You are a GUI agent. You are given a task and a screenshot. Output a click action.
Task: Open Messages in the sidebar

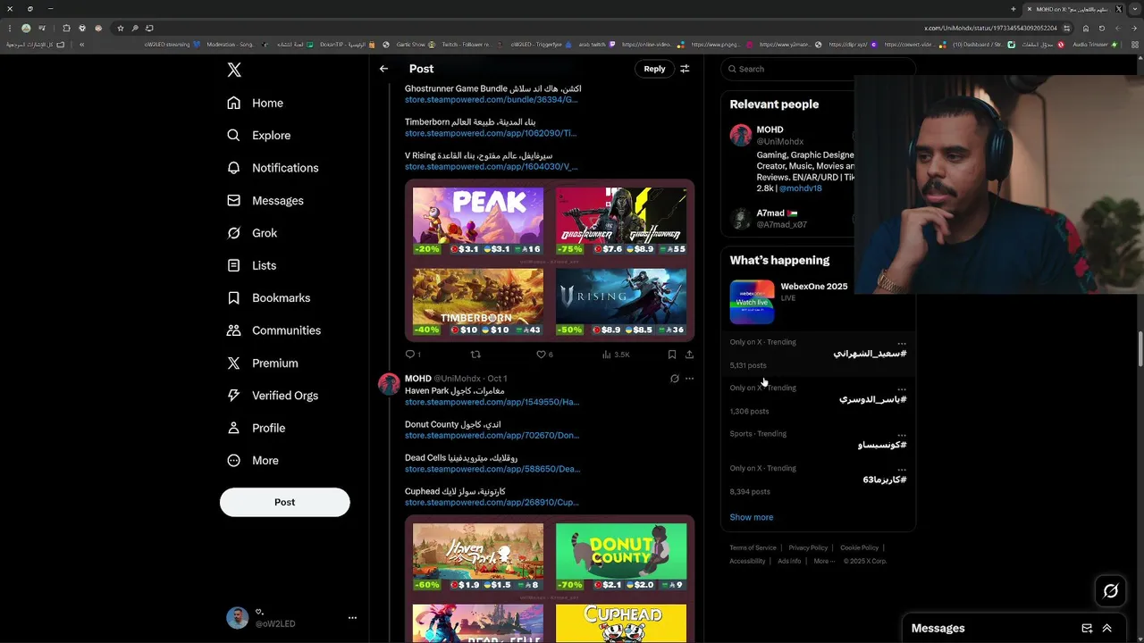click(x=265, y=201)
